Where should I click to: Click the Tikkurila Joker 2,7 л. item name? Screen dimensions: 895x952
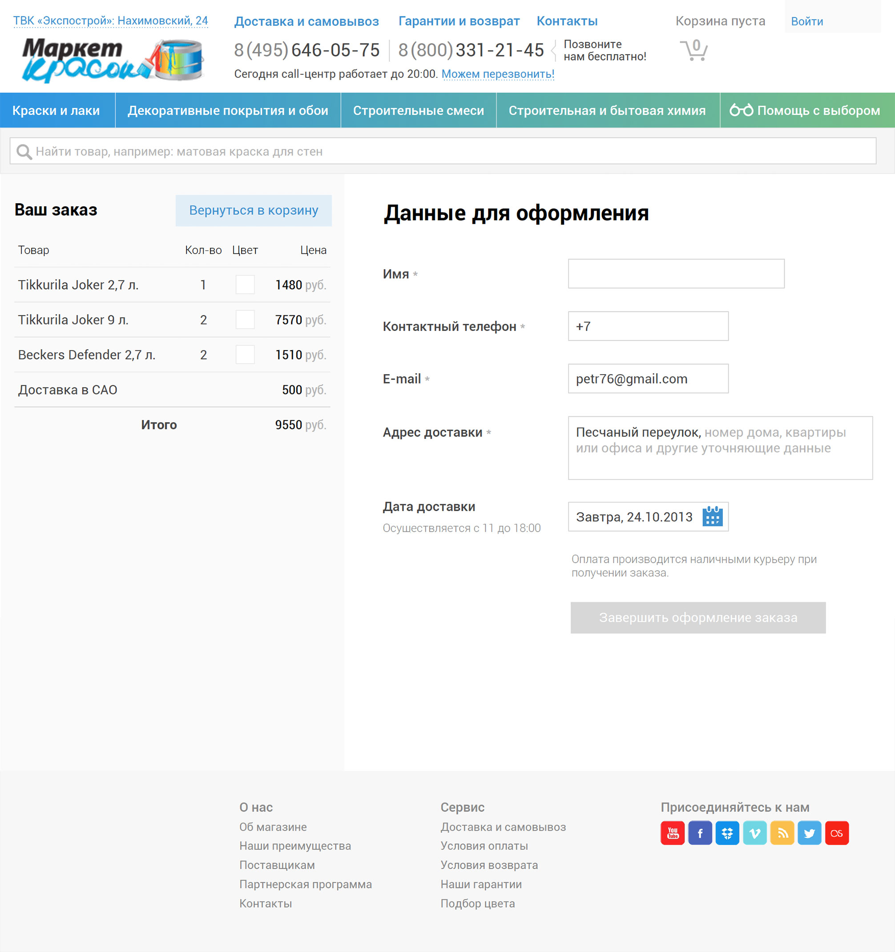[79, 285]
